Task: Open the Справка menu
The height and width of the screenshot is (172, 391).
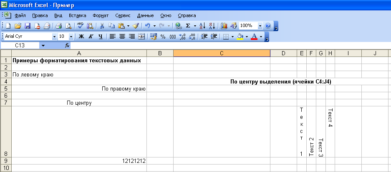Action: (x=187, y=15)
